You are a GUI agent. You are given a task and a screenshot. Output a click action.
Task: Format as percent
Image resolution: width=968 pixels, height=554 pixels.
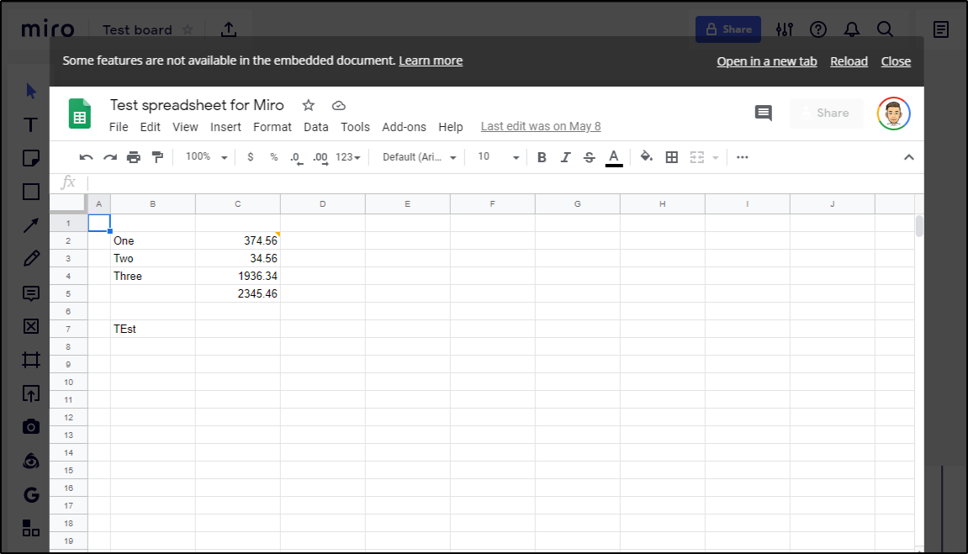(x=273, y=157)
